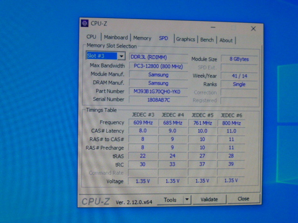Click tRC value 37
The image size is (298, 223).
(202, 164)
